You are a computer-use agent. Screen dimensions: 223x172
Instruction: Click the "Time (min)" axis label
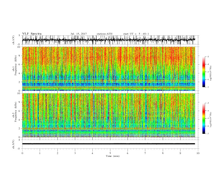[x=113, y=156]
